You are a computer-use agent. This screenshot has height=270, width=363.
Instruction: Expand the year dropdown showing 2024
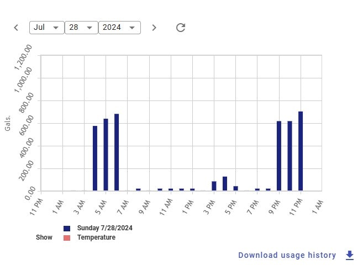pos(119,28)
